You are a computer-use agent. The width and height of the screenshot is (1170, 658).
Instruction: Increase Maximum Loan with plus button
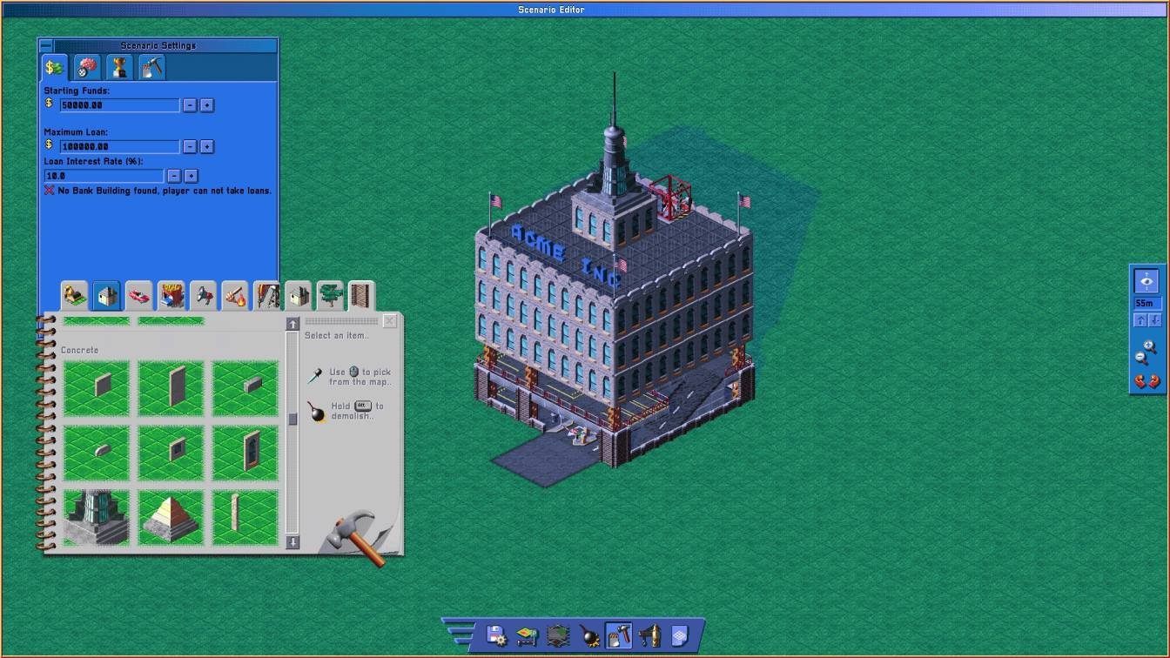click(x=207, y=146)
